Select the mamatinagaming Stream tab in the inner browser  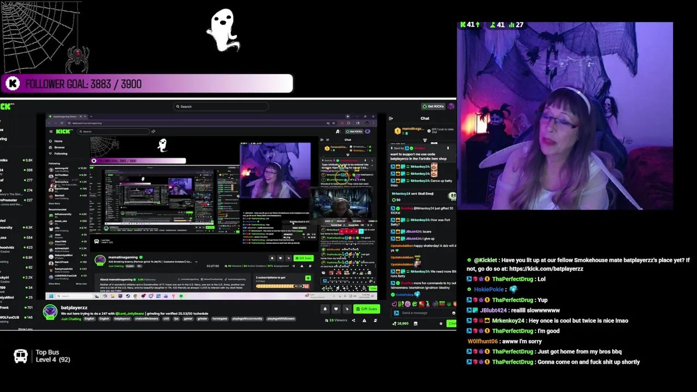(67, 117)
